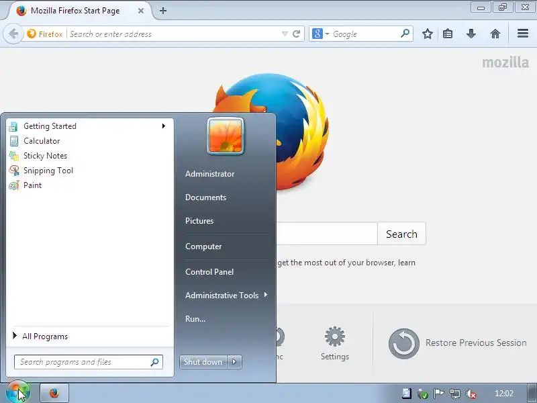The width and height of the screenshot is (537, 403).
Task: Open the Firefox hamburger menu
Action: (x=523, y=34)
